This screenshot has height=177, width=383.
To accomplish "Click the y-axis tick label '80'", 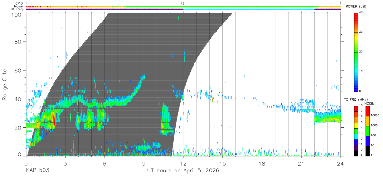I will 18,42.
